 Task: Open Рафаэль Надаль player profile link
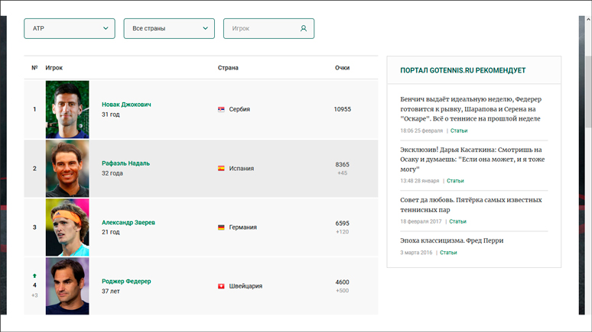pyautogui.click(x=125, y=163)
